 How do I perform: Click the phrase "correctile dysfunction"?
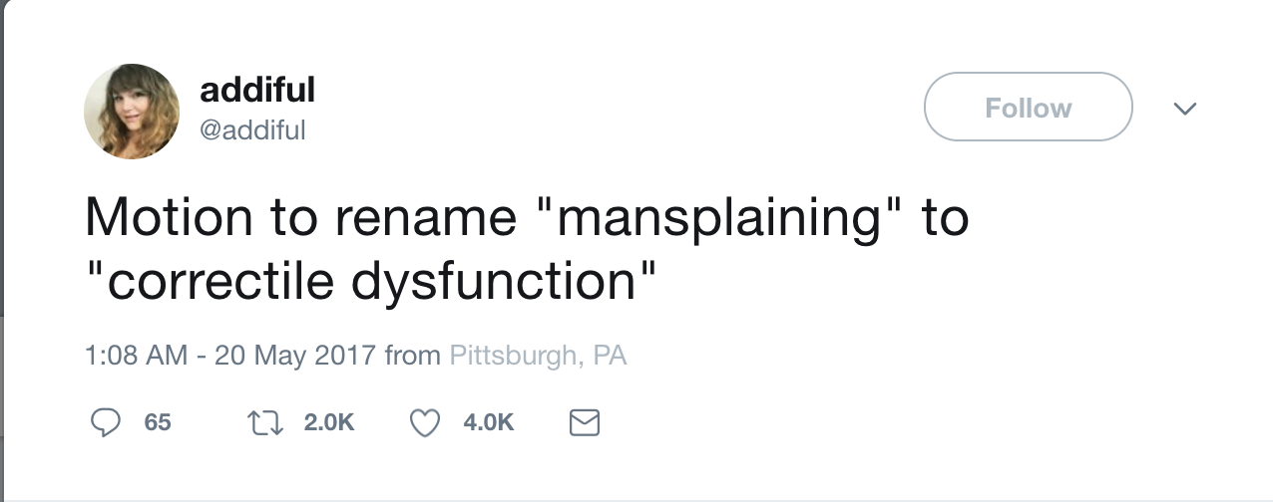pos(370,284)
